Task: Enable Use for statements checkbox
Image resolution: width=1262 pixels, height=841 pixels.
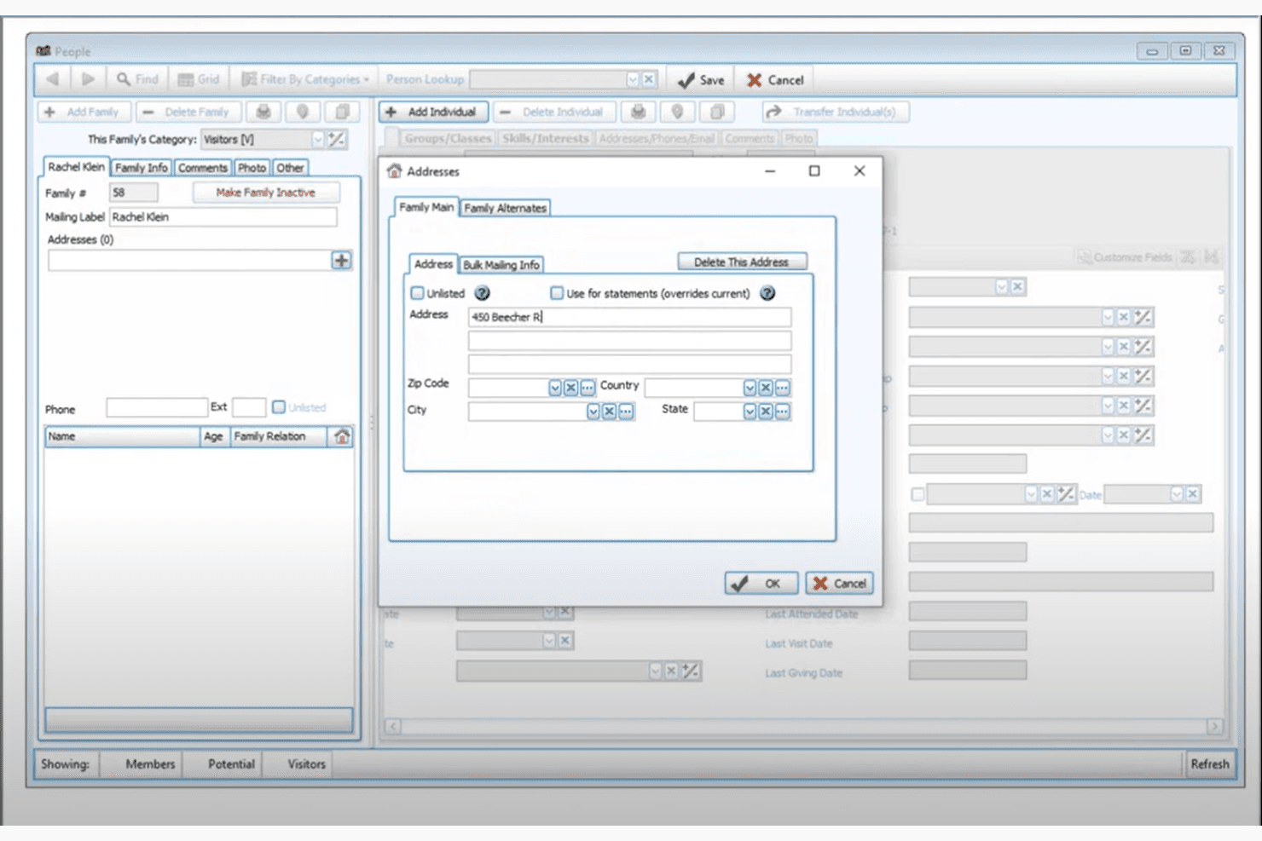Action: [557, 293]
